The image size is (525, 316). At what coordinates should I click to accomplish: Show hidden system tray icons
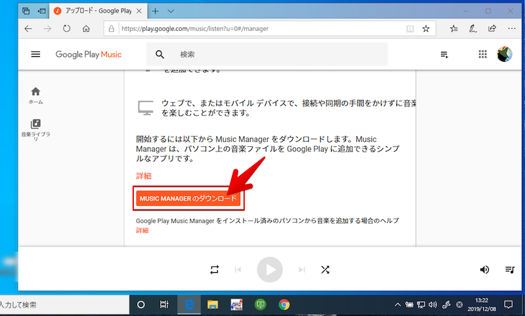(396, 305)
